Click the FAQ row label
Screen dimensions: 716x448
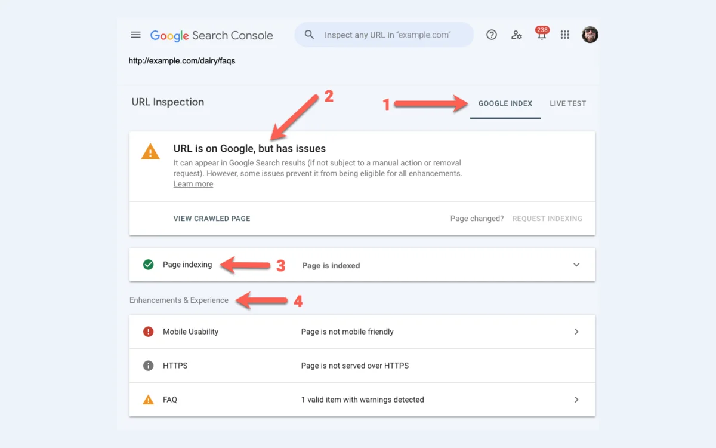coord(170,400)
